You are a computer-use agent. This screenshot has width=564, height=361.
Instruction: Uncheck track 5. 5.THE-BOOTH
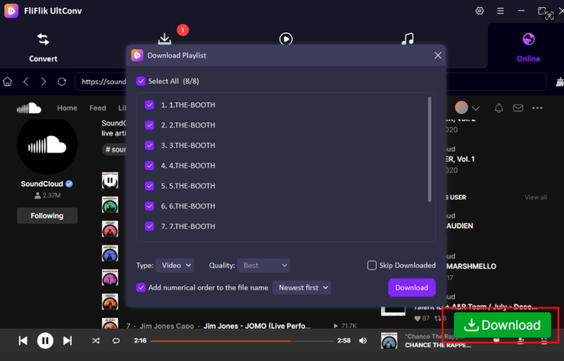(x=150, y=186)
